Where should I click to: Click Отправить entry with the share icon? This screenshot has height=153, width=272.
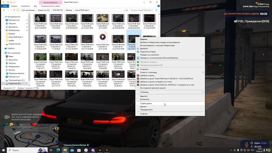pyautogui.click(x=170, y=69)
